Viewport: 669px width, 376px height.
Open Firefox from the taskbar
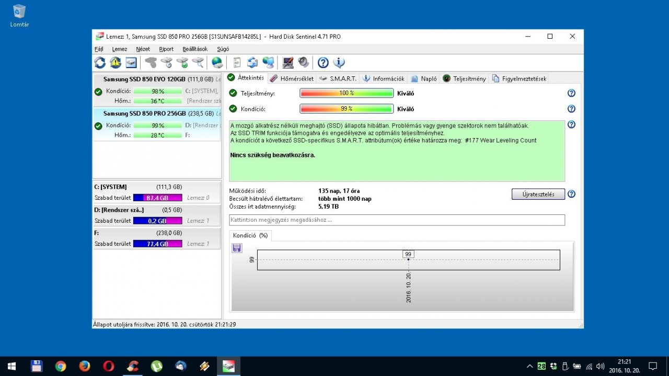pos(85,366)
